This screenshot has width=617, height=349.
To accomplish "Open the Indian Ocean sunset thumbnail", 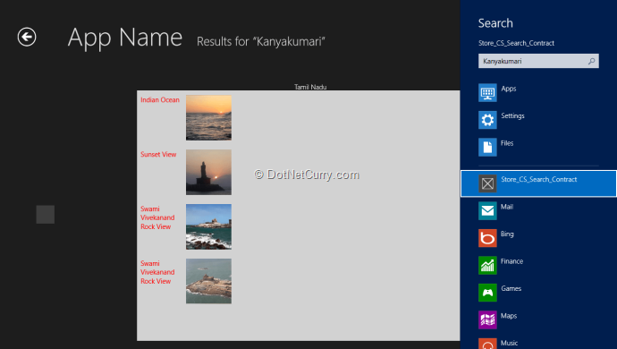I will (208, 118).
